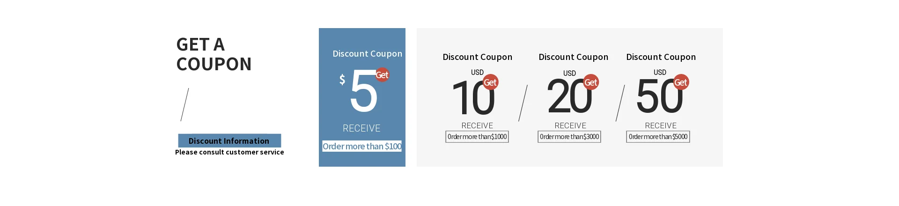Image resolution: width=899 pixels, height=206 pixels.
Task: Click 'Order more than $5000' box
Action: coord(658,137)
